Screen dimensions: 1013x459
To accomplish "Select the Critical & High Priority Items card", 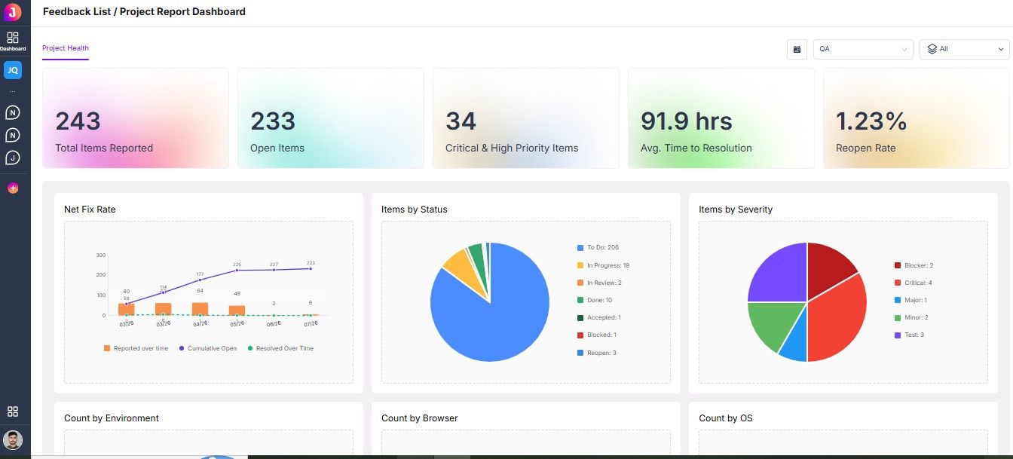I will (526, 118).
